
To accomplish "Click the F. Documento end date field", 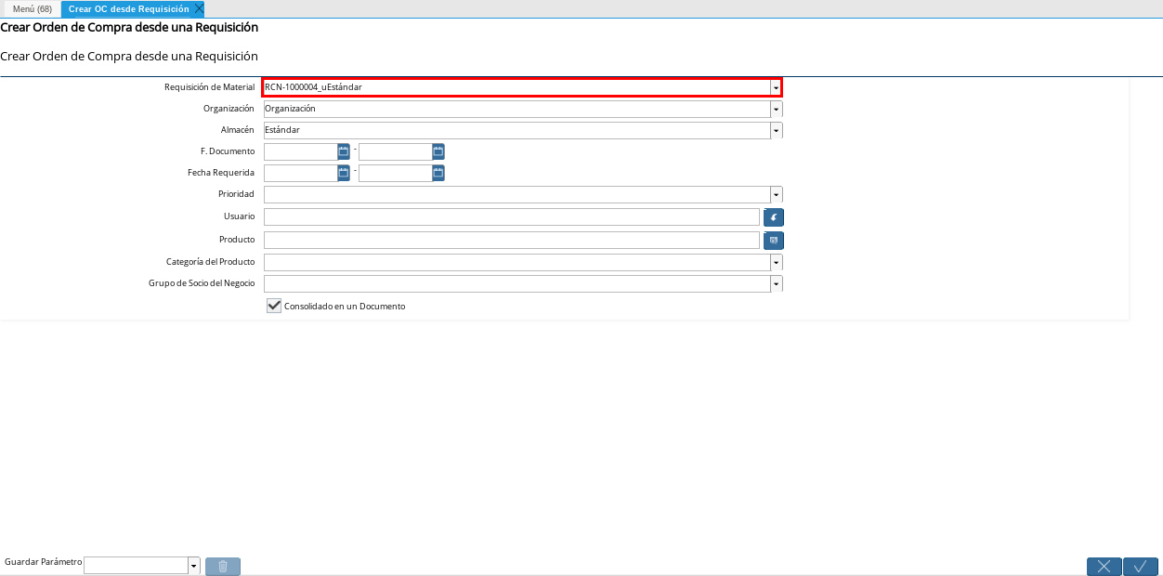I will click(395, 151).
